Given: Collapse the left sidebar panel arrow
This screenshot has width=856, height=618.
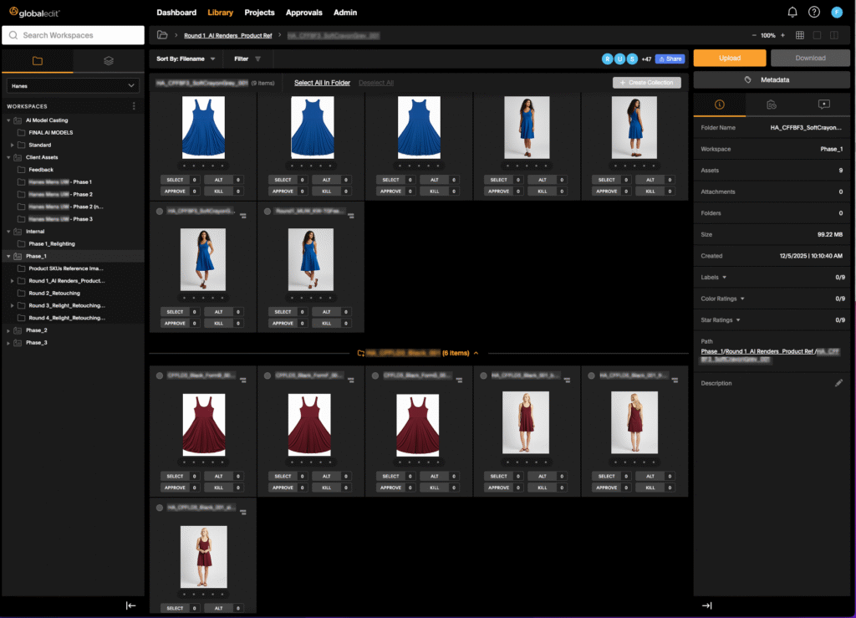Looking at the screenshot, I should 131,605.
